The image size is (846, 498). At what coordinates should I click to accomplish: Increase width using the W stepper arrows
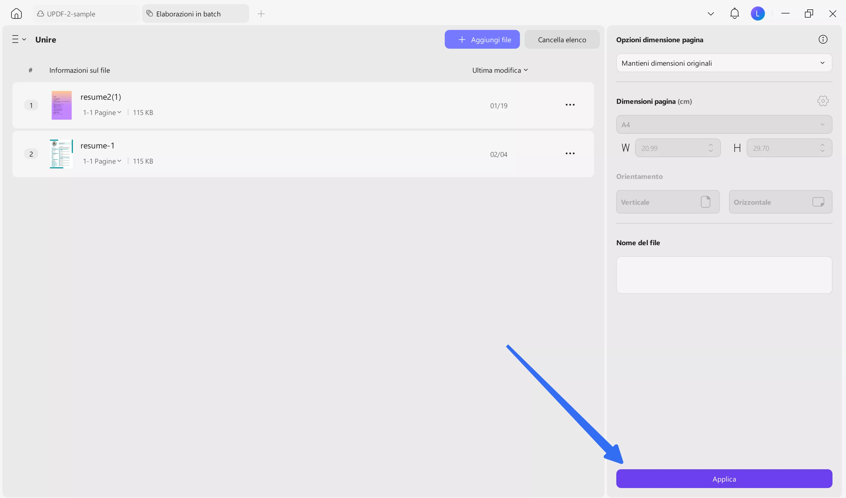(x=711, y=145)
